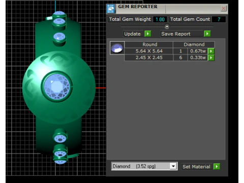Click green arrow for the 0.67tw row
Screen dimensions: 244x183
point(211,51)
